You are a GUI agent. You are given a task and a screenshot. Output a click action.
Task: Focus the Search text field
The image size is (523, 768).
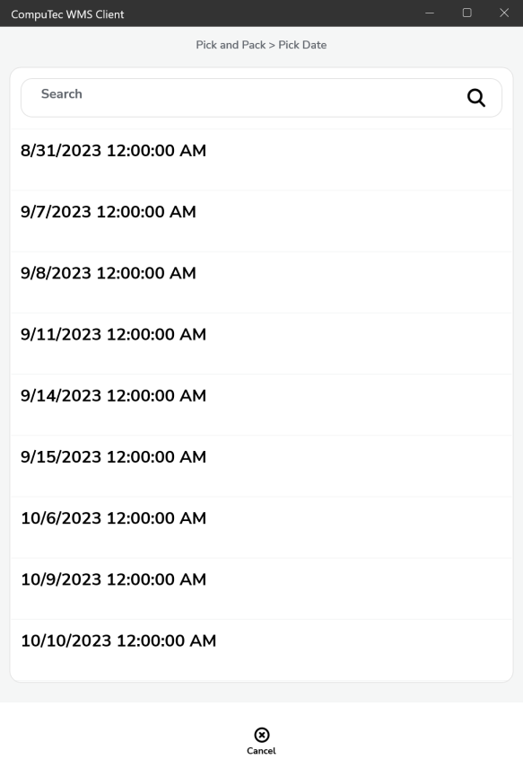[261, 98]
